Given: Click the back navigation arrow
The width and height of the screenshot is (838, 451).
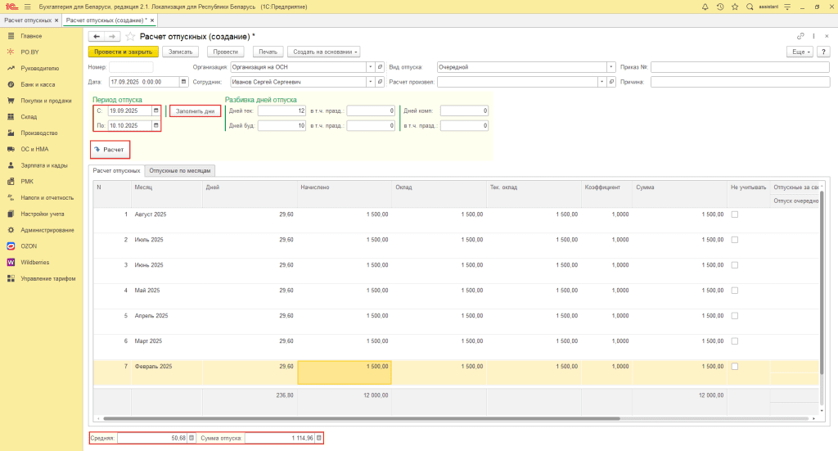Looking at the screenshot, I should [96, 37].
